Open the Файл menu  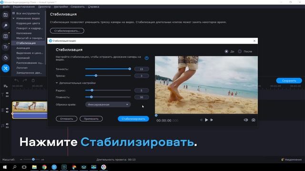click(6, 7)
